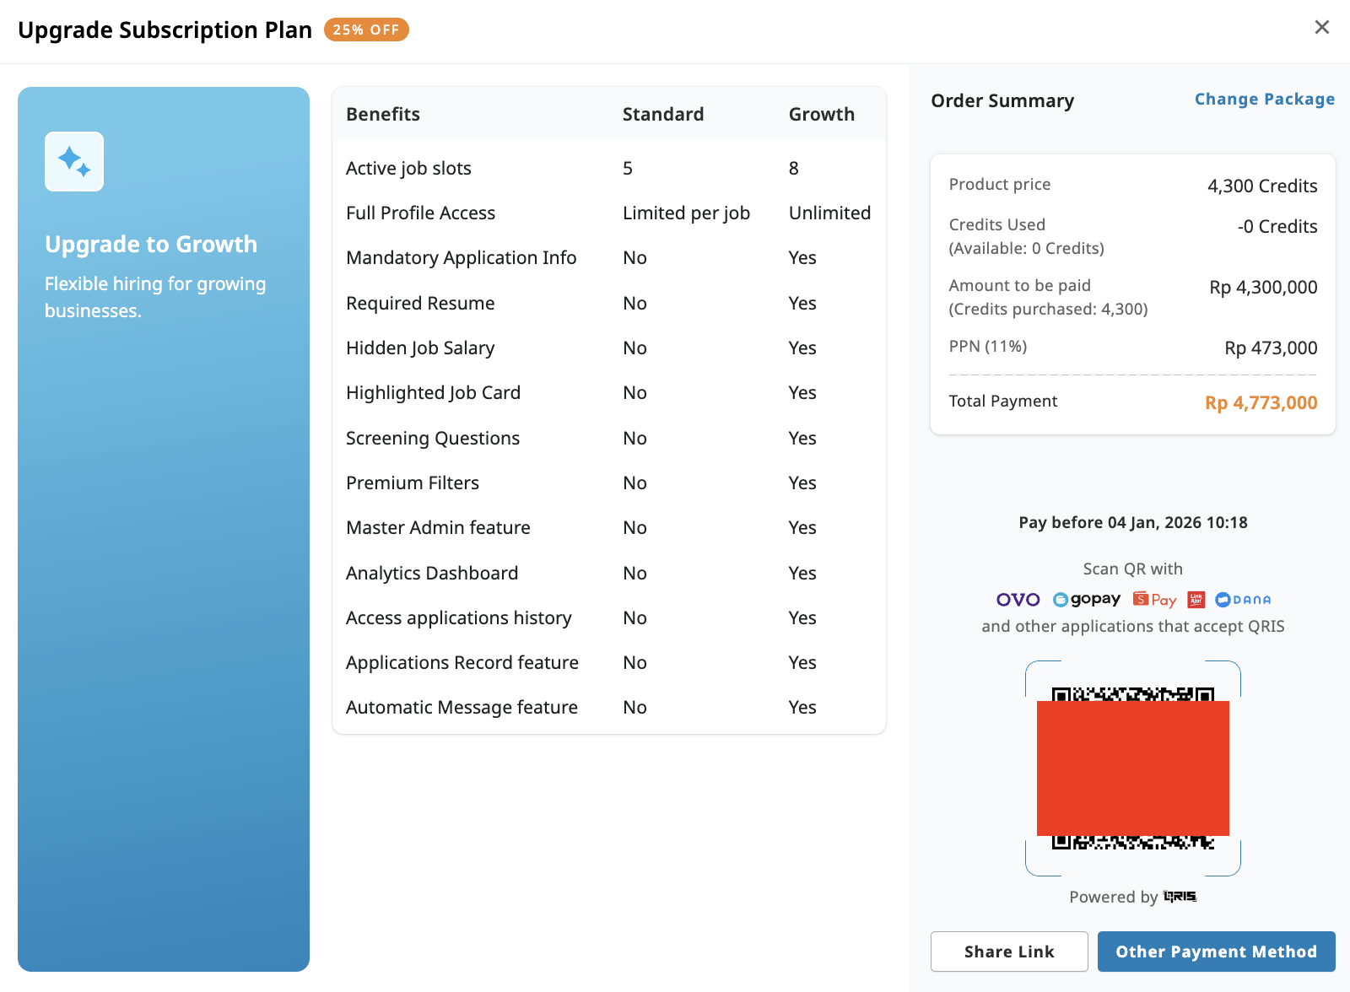Click the QRIS payment QR code
The image size is (1350, 992).
point(1132,768)
